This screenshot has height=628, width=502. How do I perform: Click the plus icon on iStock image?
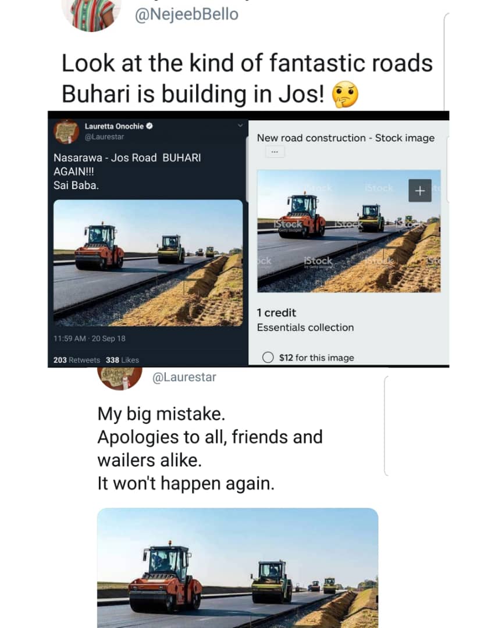pyautogui.click(x=420, y=191)
